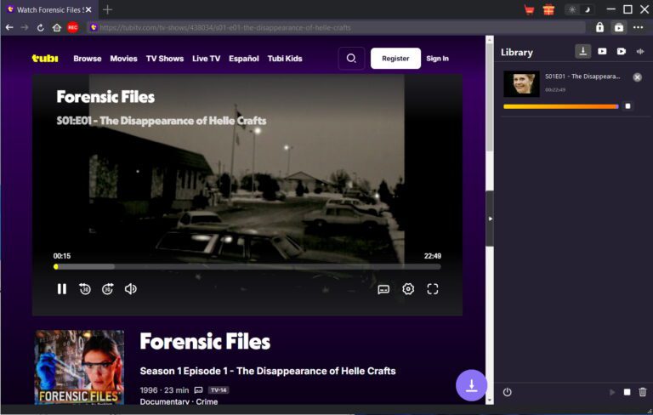This screenshot has height=415, width=653.
Task: Click the scrollbar down arrow
Action: (x=490, y=401)
